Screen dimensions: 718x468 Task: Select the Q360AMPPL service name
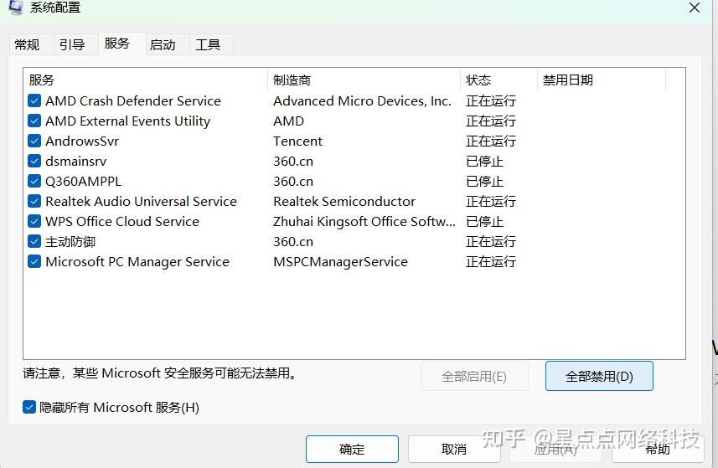click(x=83, y=181)
